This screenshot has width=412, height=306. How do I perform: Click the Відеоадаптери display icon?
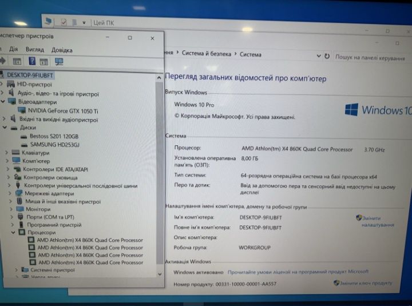click(12, 101)
